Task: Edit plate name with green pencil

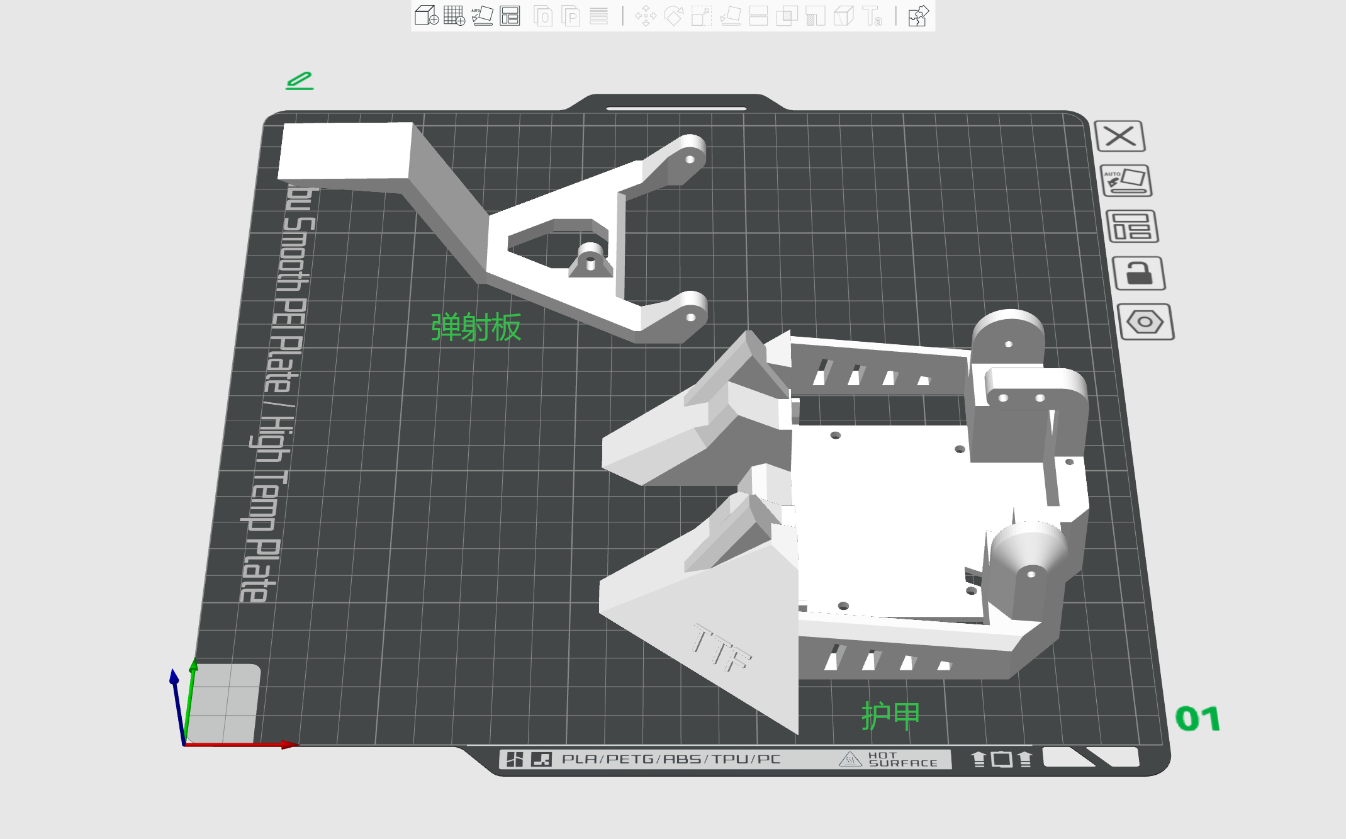Action: point(300,81)
